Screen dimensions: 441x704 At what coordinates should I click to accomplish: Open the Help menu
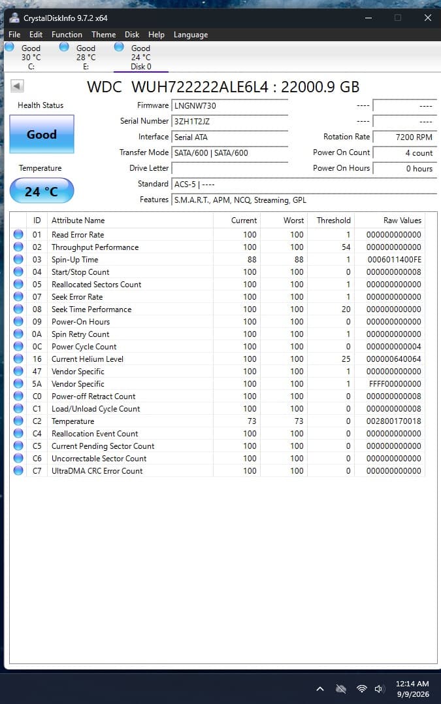156,35
